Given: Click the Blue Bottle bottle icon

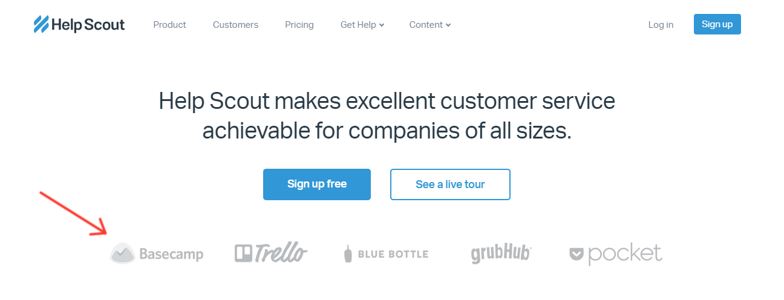Looking at the screenshot, I should pyautogui.click(x=348, y=254).
